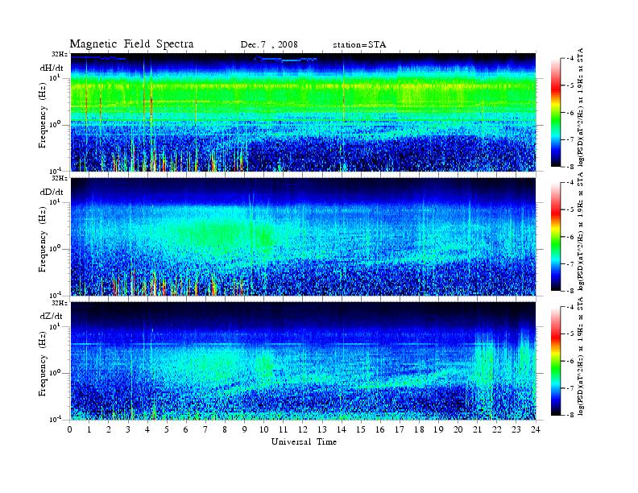Click the -6 value on dD/dt color scale
The image size is (638, 493).
click(571, 237)
